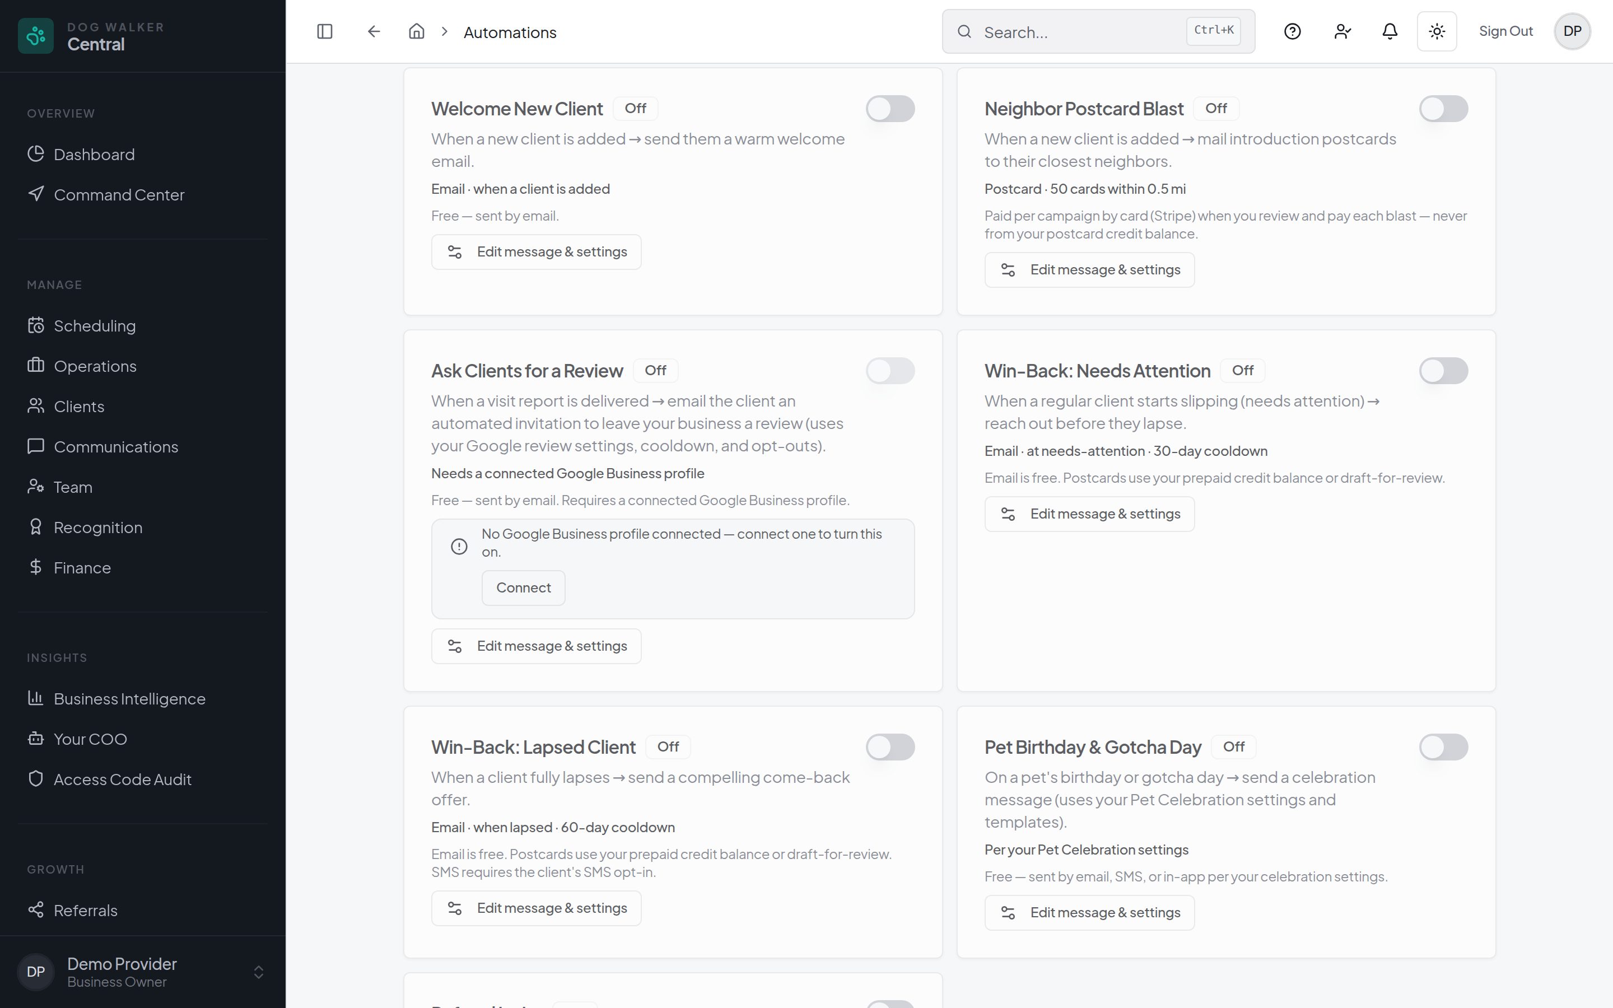
Task: Open the home breadcrumb icon
Action: tap(417, 31)
